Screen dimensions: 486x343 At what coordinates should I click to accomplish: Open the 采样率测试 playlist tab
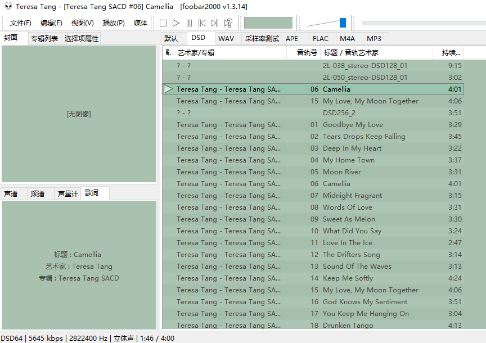tap(262, 39)
